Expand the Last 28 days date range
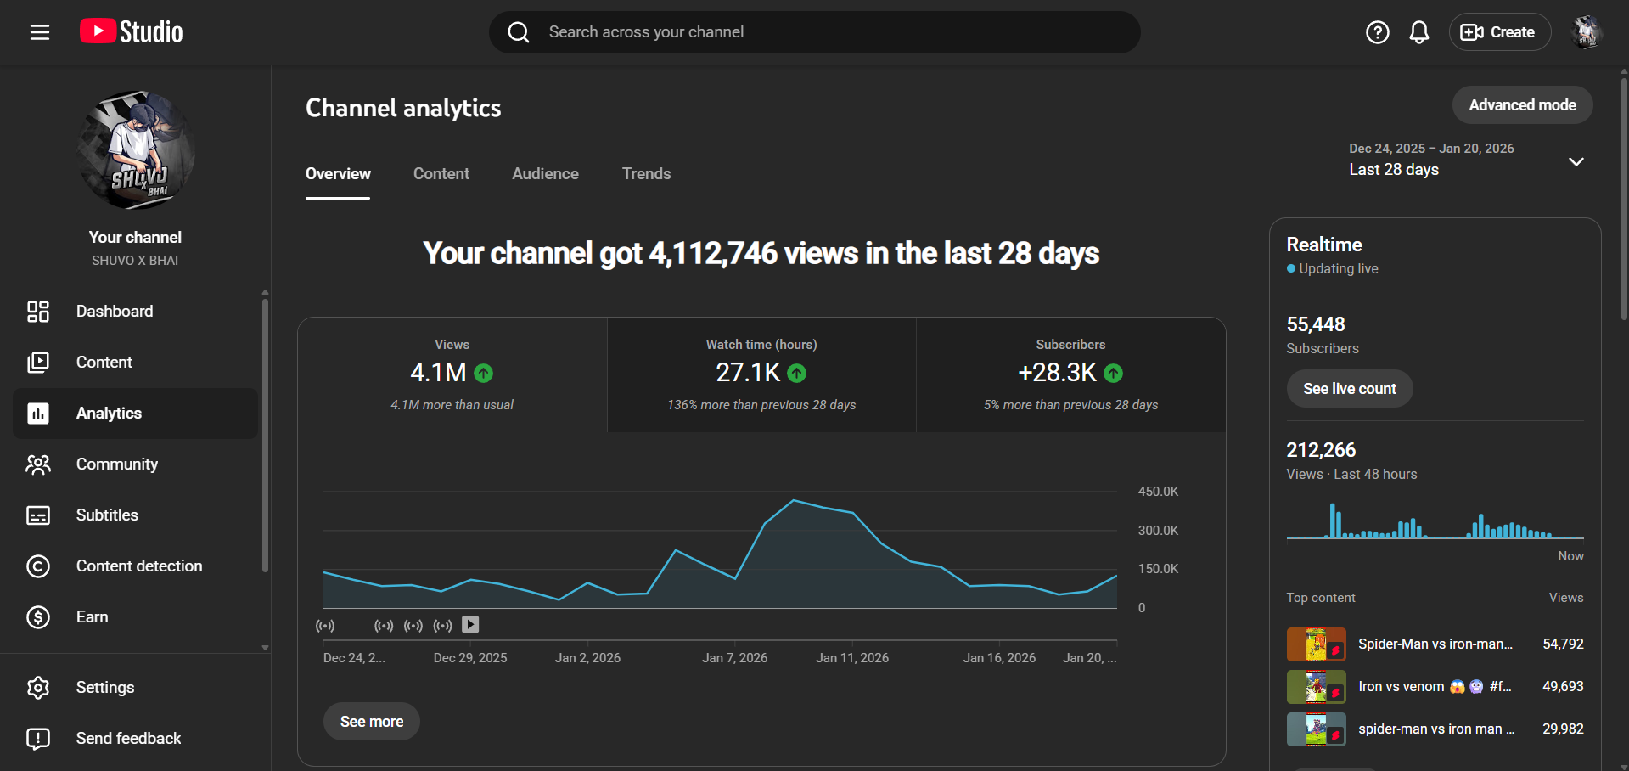 point(1466,160)
